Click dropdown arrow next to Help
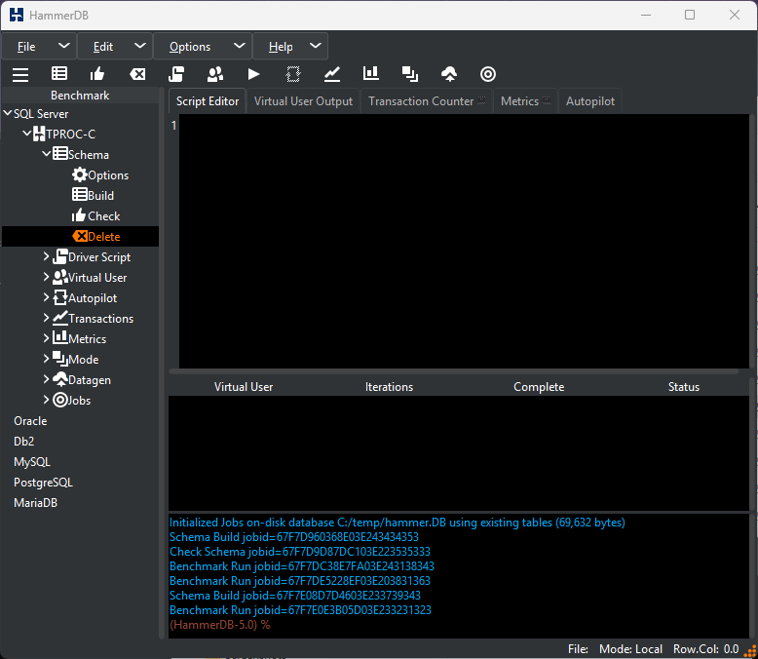This screenshot has width=758, height=659. pos(316,46)
